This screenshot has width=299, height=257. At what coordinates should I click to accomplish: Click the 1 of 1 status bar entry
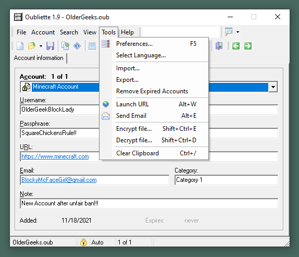coord(124,242)
